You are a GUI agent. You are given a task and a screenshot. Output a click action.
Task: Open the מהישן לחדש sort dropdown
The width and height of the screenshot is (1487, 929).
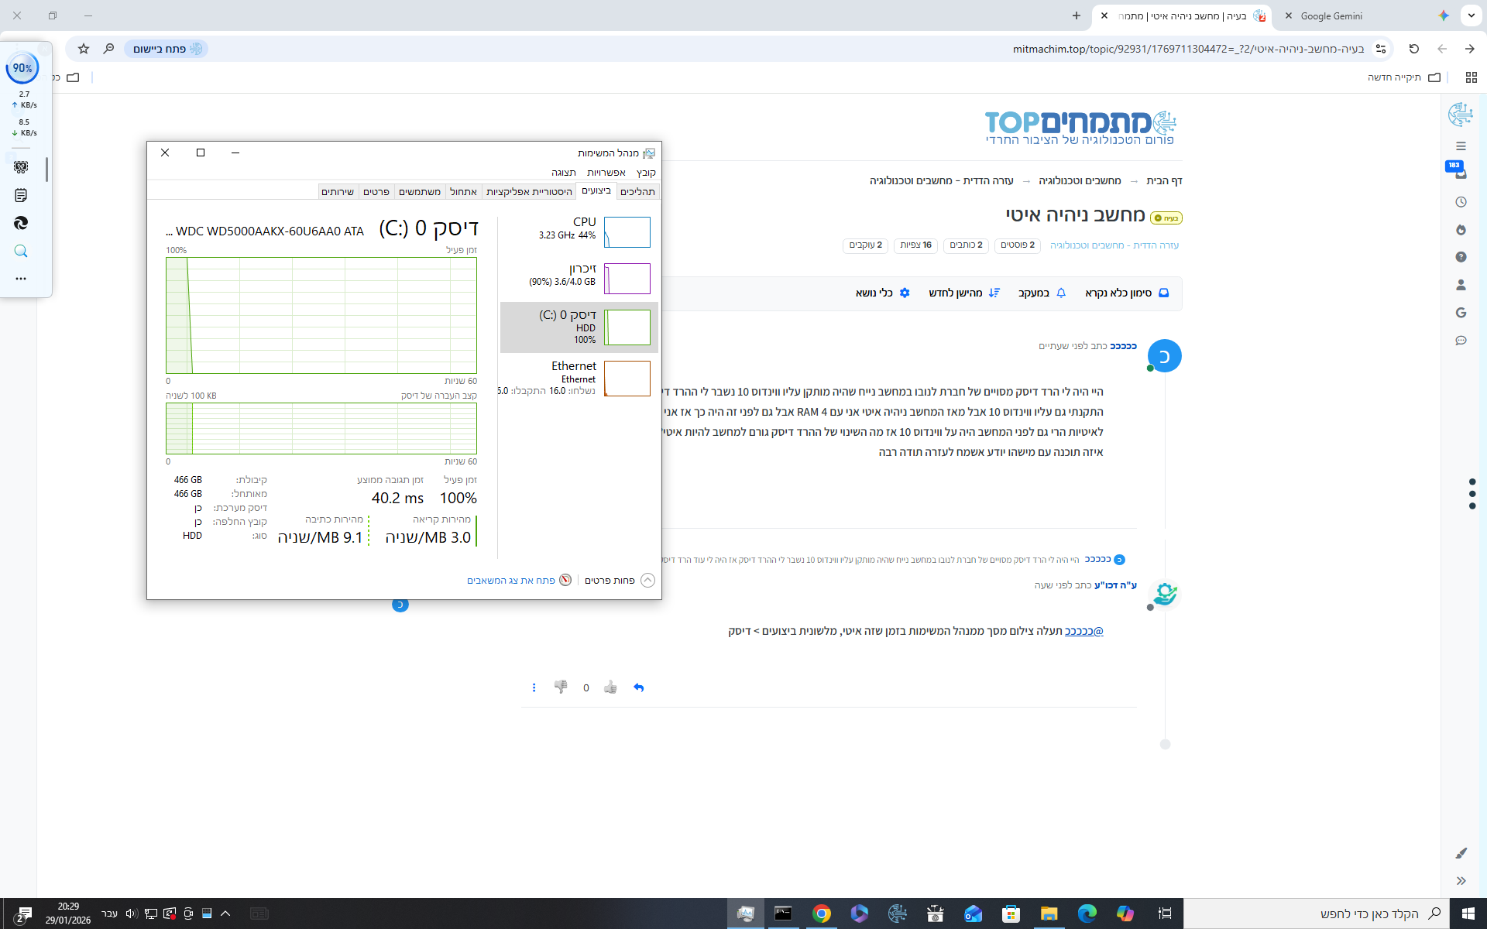[x=964, y=293]
